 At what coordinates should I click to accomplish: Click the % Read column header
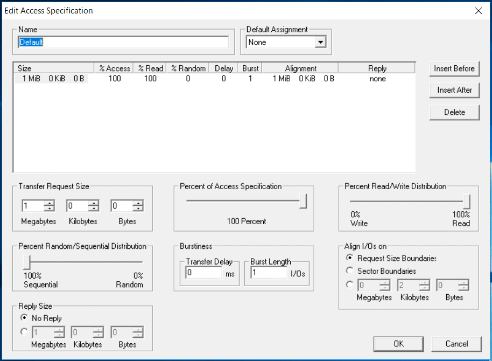coord(150,68)
